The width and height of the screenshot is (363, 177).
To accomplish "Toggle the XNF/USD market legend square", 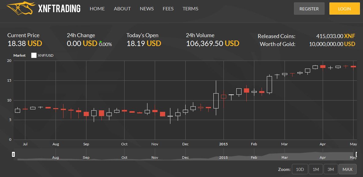I will click(34, 55).
